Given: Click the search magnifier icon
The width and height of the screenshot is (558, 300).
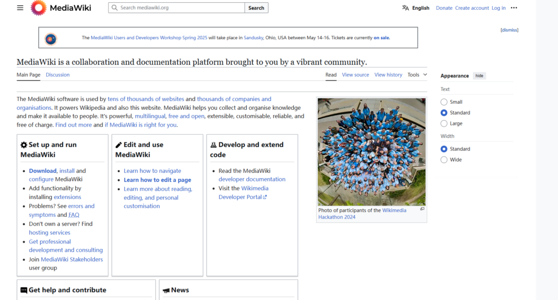Looking at the screenshot, I should pyautogui.click(x=114, y=8).
